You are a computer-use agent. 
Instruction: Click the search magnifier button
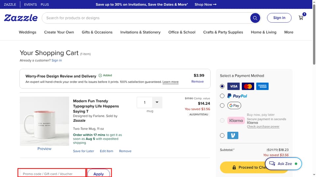[255, 18]
